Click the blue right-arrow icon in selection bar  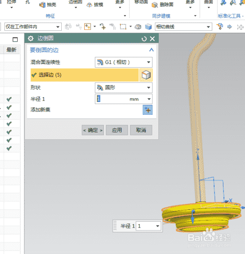[229, 26]
